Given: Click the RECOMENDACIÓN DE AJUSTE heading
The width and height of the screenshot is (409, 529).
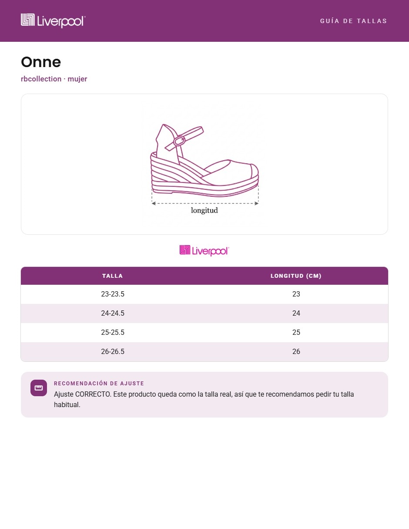Looking at the screenshot, I should coord(99,384).
